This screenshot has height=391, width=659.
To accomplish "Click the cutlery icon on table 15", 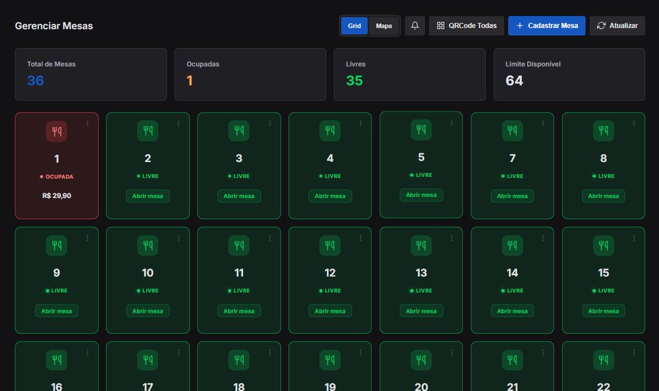I will point(604,246).
